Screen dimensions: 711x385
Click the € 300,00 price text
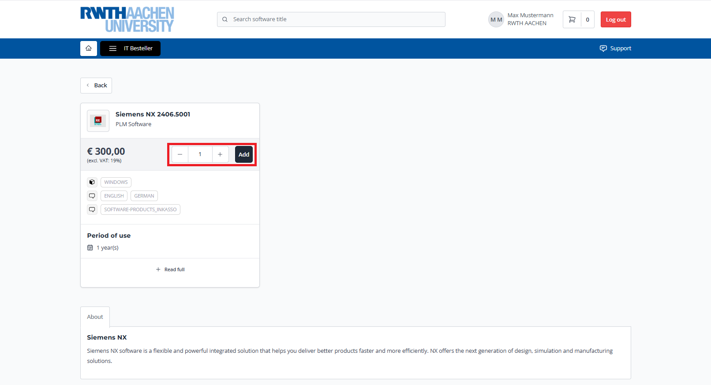[x=106, y=151]
